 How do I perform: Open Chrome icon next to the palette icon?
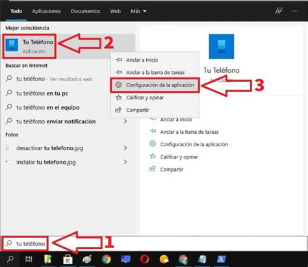point(106,259)
